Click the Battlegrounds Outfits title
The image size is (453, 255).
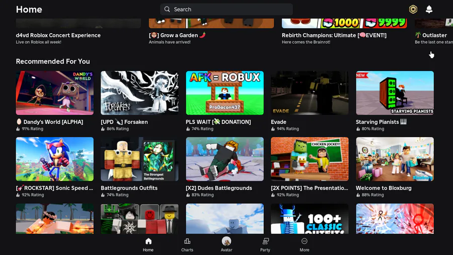point(129,188)
